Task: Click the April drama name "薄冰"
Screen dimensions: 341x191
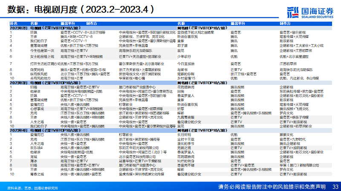Action: [34, 161]
